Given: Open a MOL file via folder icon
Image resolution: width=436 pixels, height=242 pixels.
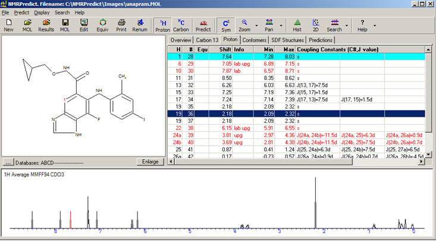Looking at the screenshot, I should [x=27, y=24].
